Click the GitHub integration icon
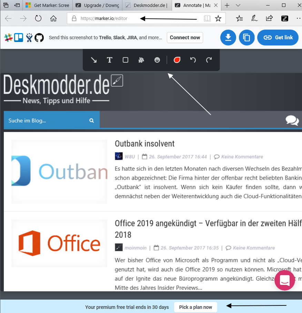 point(39,38)
